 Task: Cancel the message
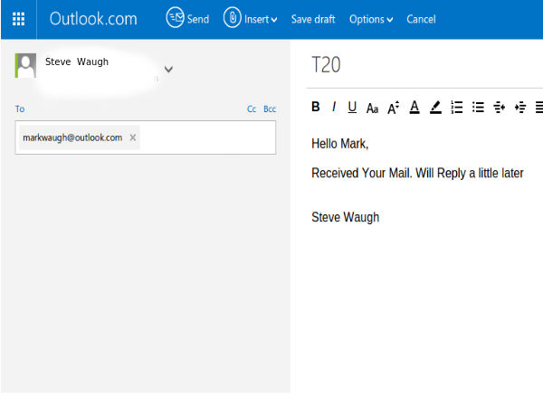(x=421, y=19)
